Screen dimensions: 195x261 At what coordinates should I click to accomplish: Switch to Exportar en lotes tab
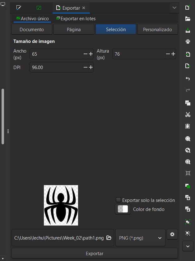point(76,18)
